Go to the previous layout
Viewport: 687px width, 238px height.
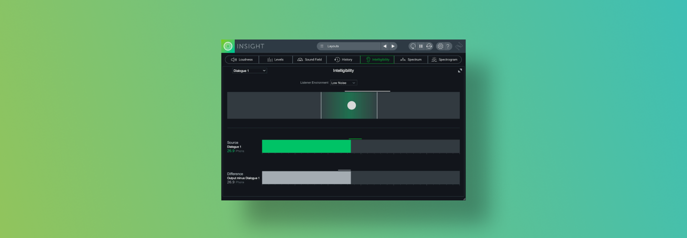point(385,46)
